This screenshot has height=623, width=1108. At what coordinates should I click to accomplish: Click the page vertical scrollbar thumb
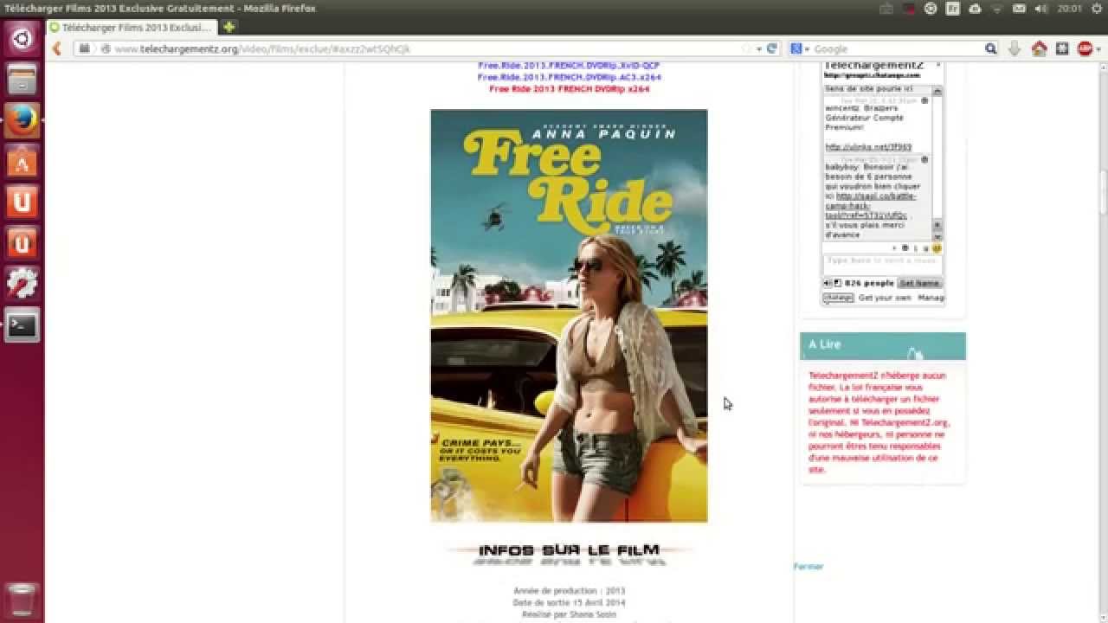tap(1103, 192)
